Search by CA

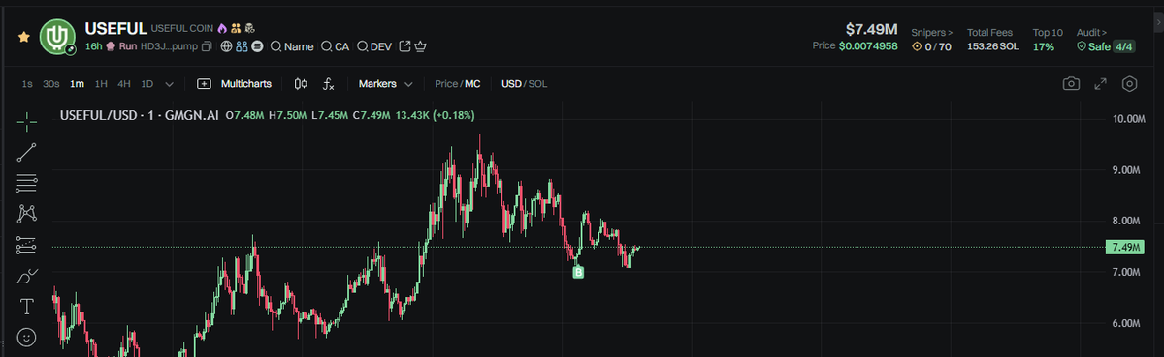pyautogui.click(x=335, y=45)
